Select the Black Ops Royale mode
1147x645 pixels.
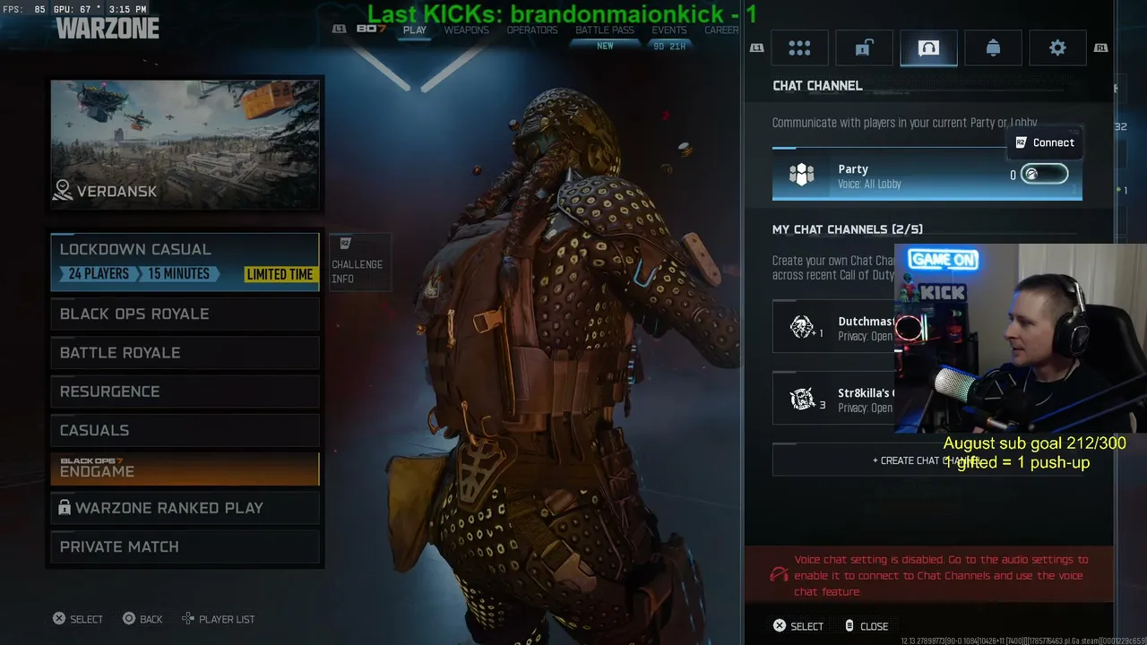pyautogui.click(x=185, y=314)
